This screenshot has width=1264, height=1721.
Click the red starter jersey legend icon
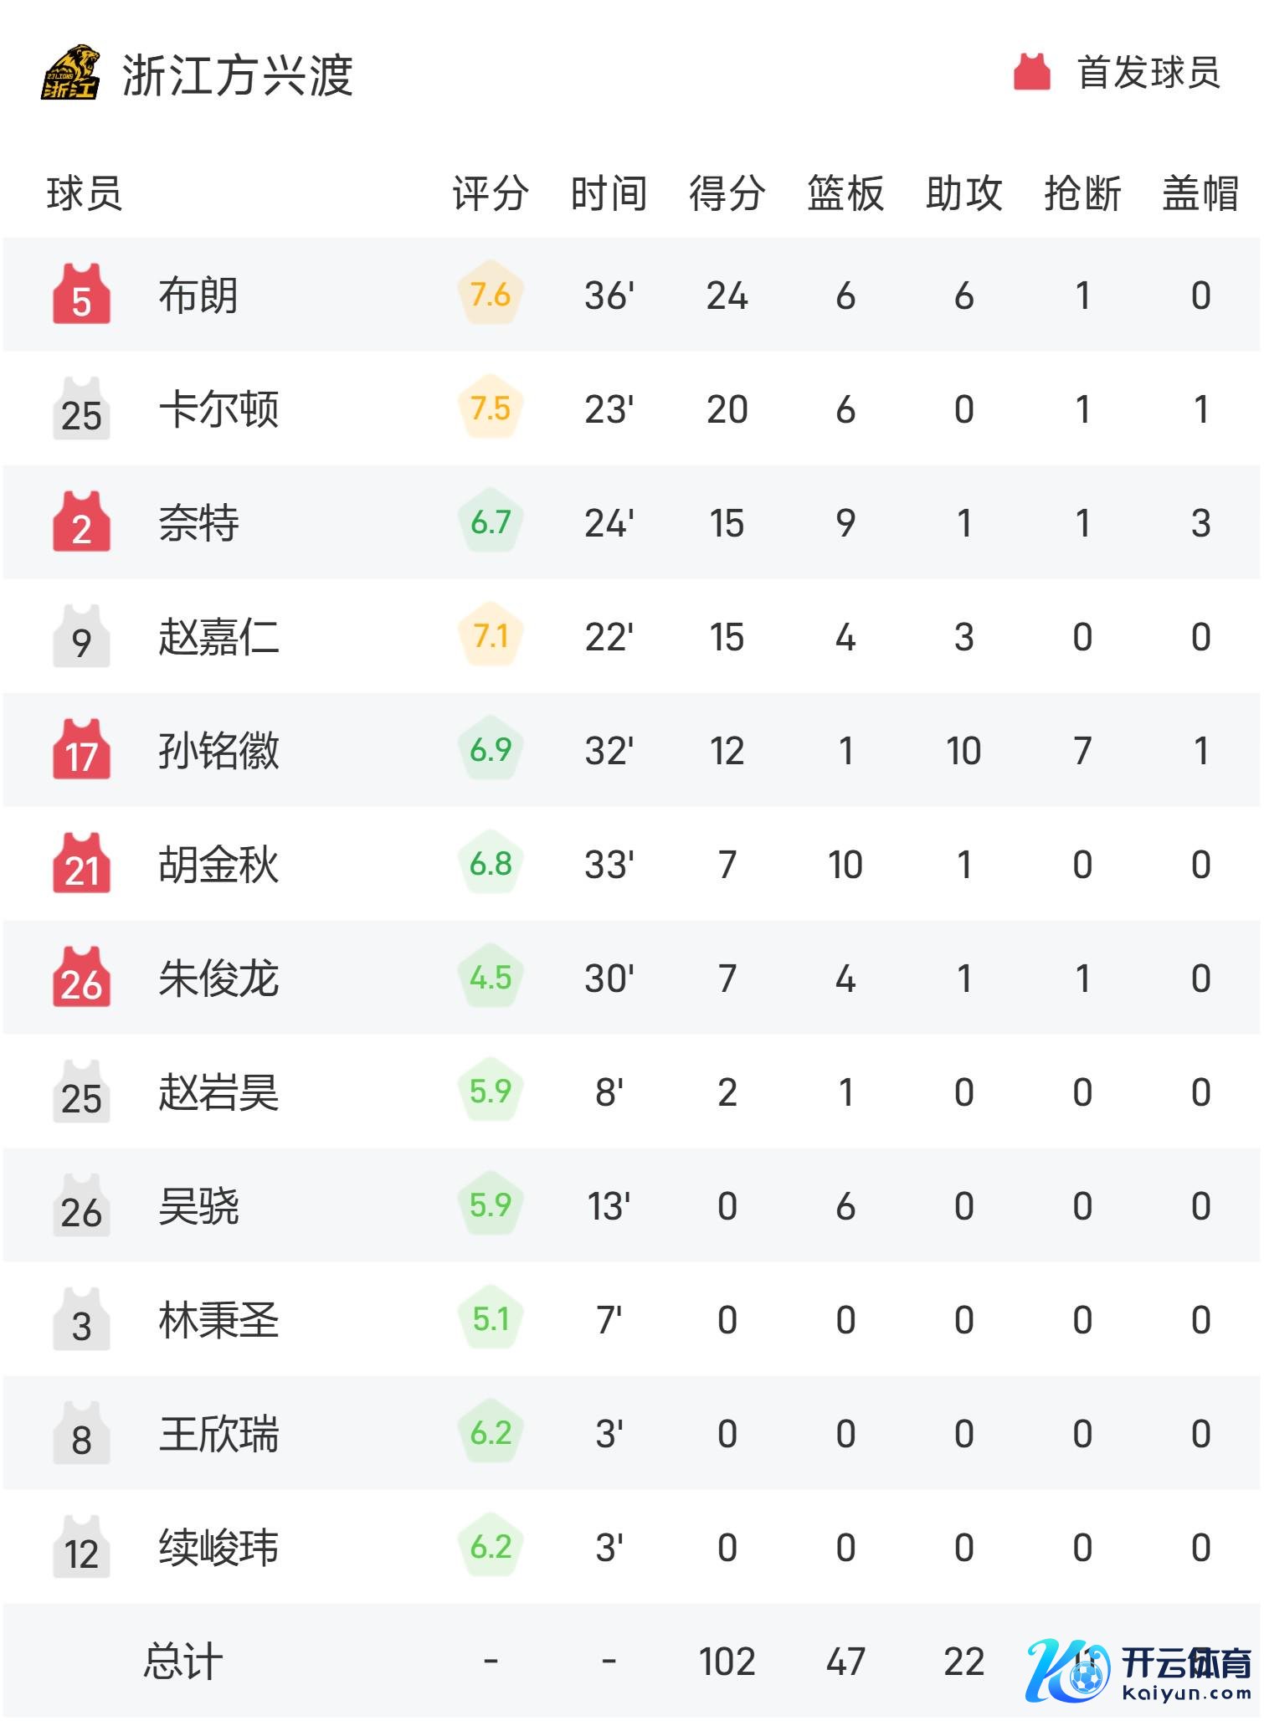[x=1031, y=73]
